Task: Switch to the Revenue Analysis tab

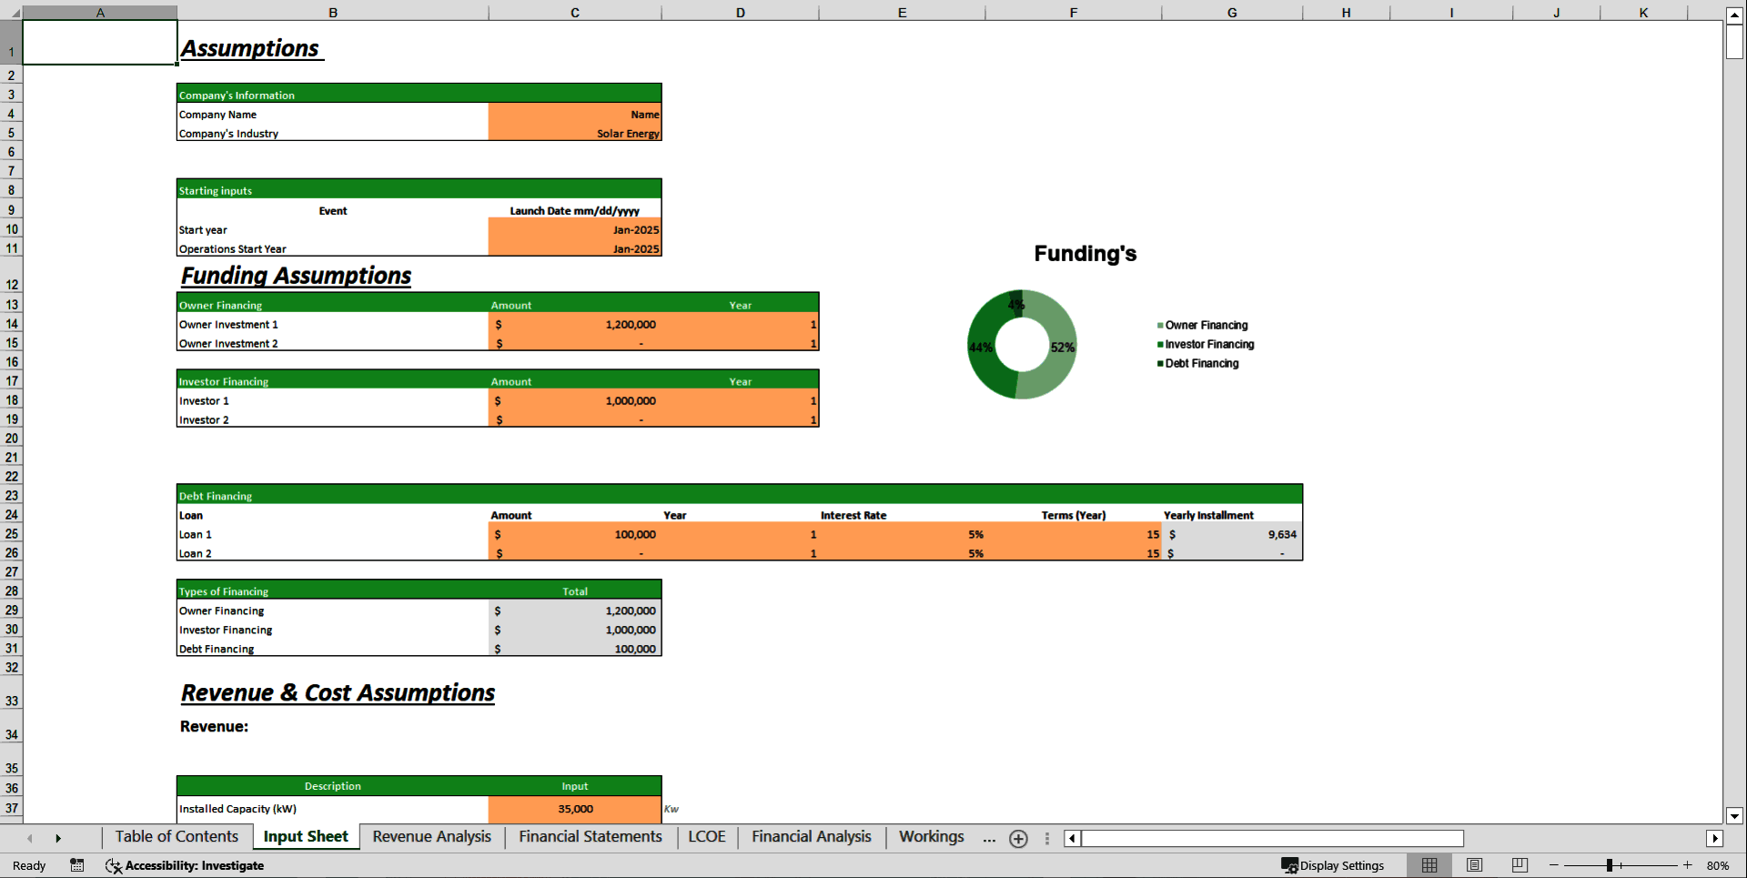Action: click(x=431, y=837)
